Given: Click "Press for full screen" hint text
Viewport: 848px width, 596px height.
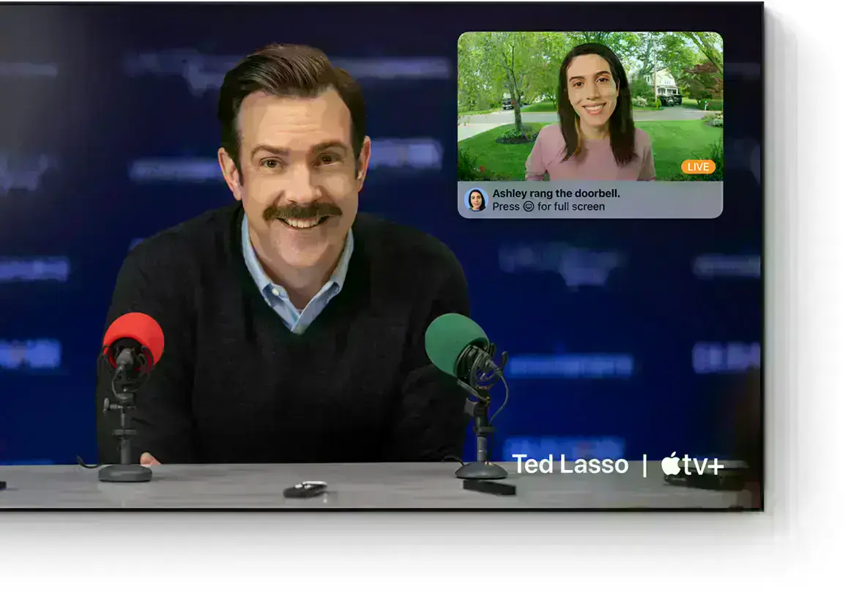Looking at the screenshot, I should point(548,206).
